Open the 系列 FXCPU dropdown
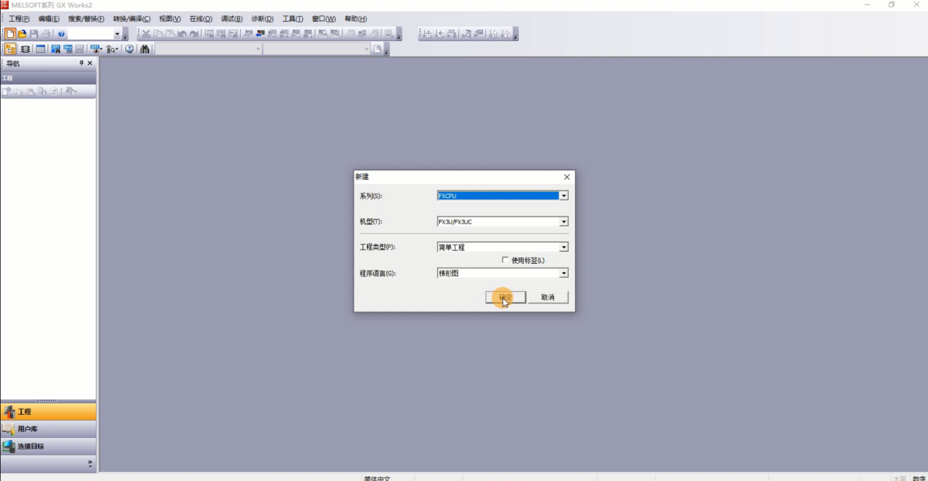The height and width of the screenshot is (481, 928). click(564, 196)
